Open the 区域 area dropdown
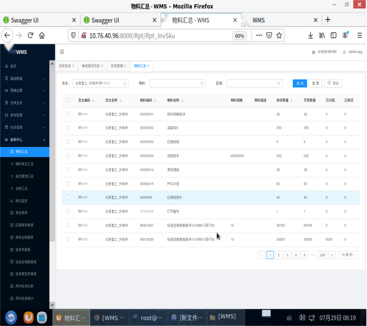Image resolution: width=367 pixels, height=326 pixels. (255, 83)
